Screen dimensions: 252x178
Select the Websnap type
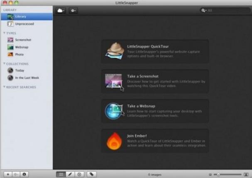click(x=27, y=47)
